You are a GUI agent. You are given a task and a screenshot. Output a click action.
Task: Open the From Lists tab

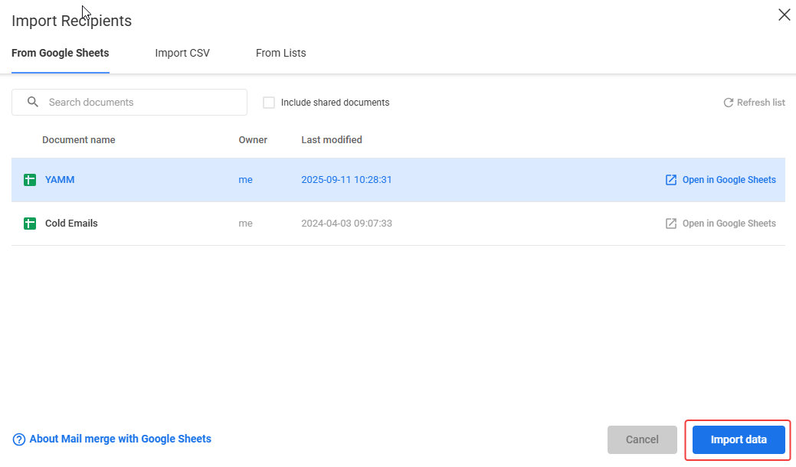click(280, 54)
